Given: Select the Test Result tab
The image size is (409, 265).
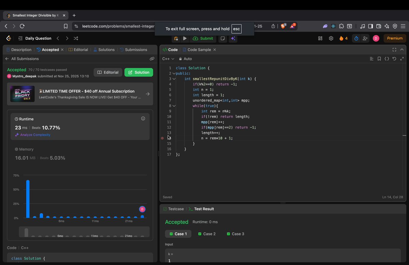Looking at the screenshot, I should (x=201, y=209).
